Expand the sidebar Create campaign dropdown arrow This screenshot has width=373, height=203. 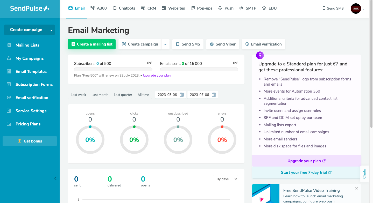pyautogui.click(x=51, y=30)
